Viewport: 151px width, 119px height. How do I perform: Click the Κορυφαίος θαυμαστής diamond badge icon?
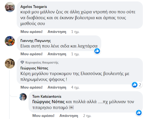coord(22,62)
